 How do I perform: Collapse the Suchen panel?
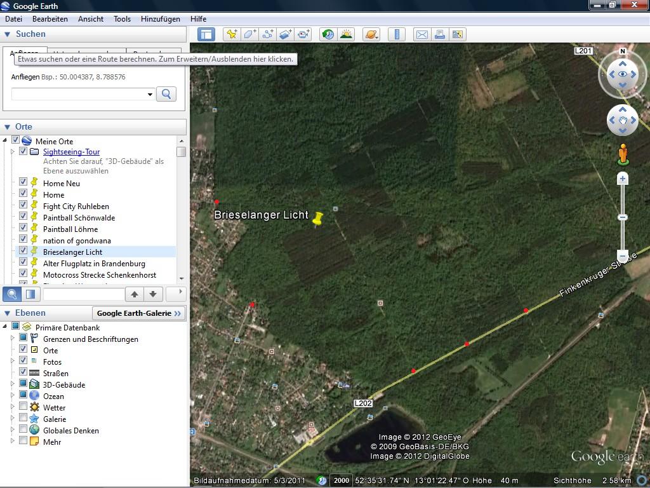[x=7, y=34]
